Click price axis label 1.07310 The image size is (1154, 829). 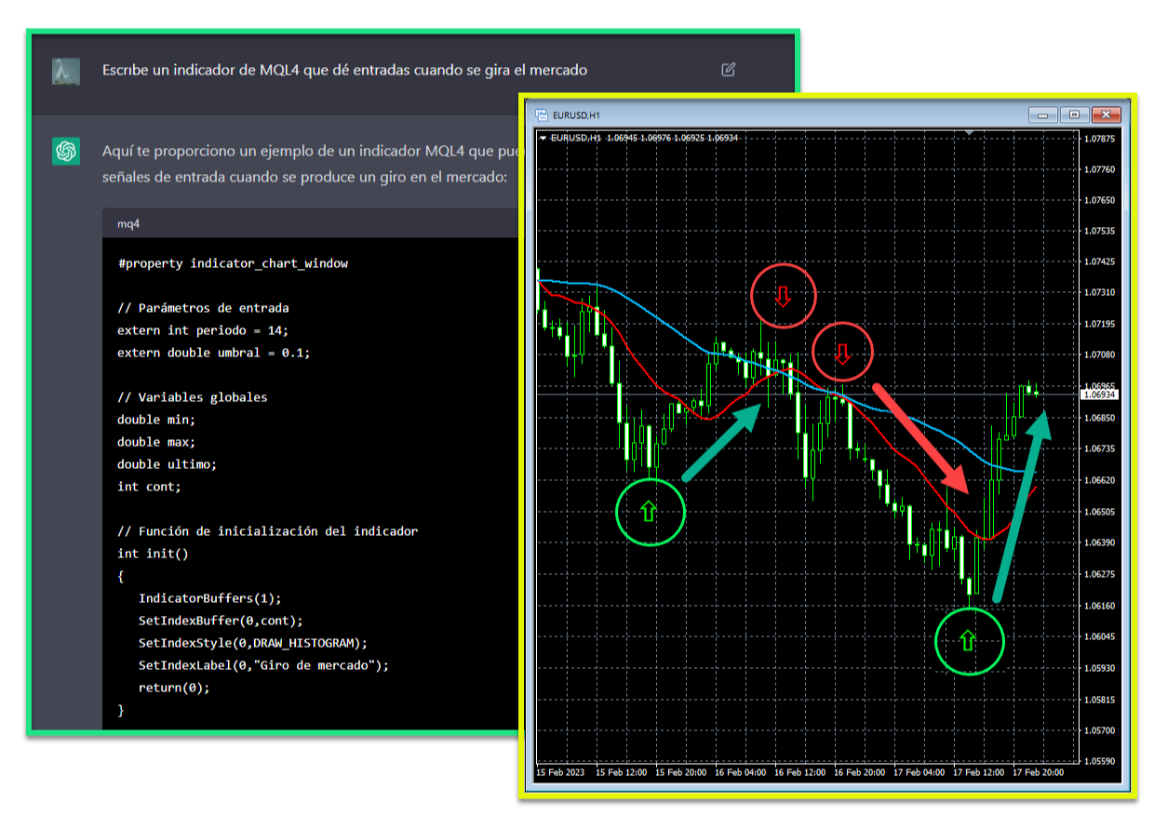1100,292
